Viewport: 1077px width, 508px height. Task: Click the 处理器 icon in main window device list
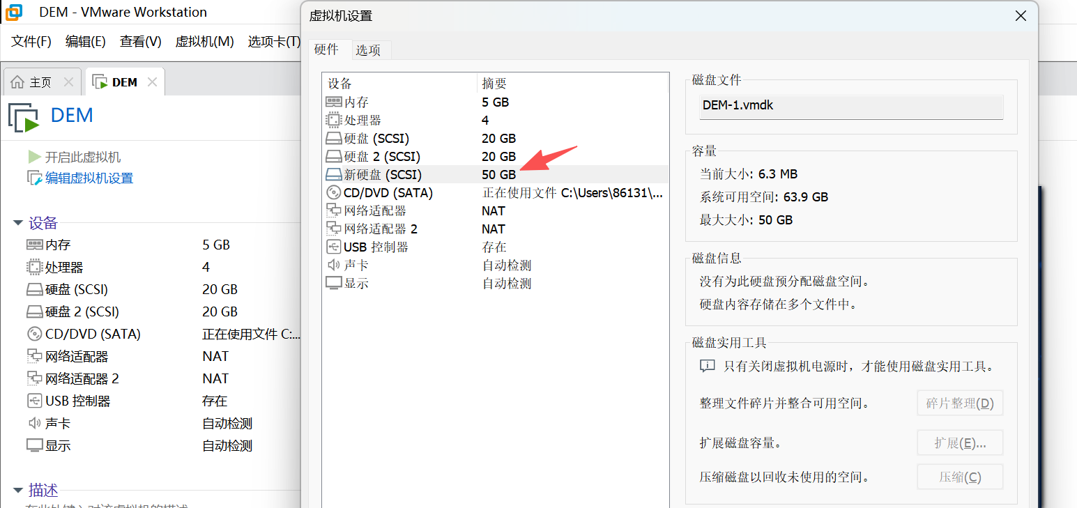point(34,267)
